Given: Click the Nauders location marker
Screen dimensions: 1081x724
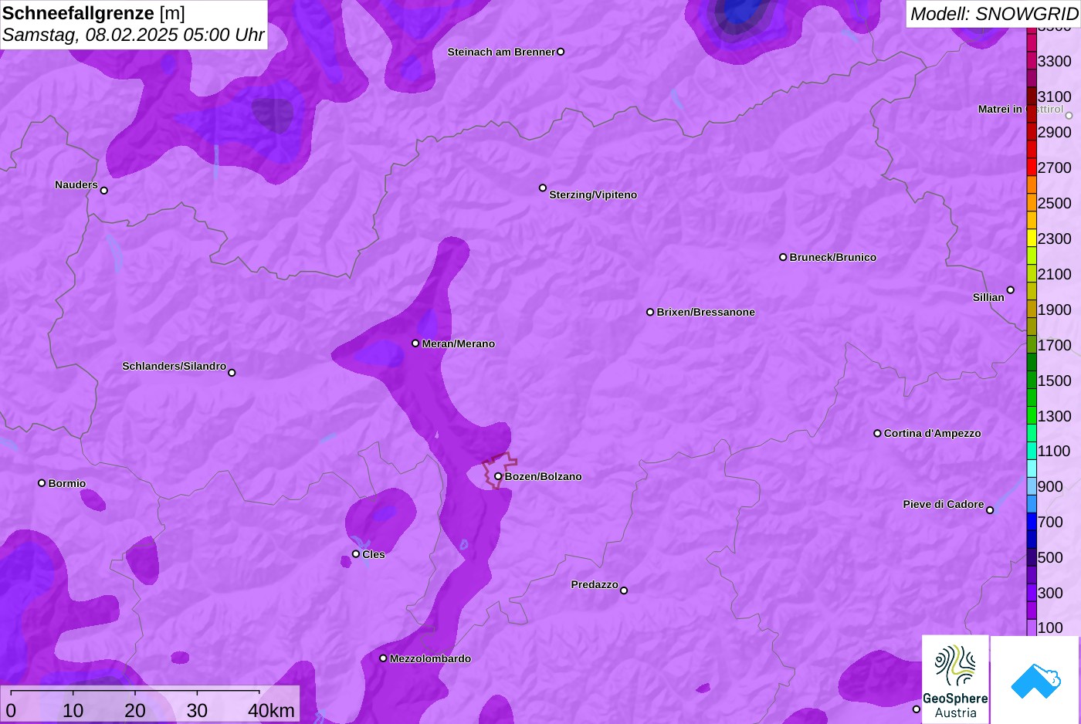Looking at the screenshot, I should click(104, 191).
